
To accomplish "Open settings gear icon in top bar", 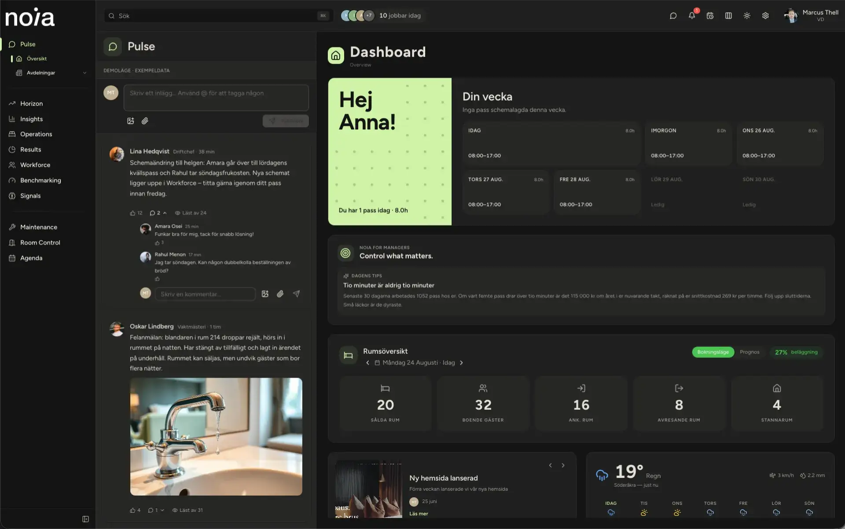I will point(765,16).
